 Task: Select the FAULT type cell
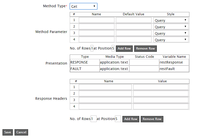(85, 69)
